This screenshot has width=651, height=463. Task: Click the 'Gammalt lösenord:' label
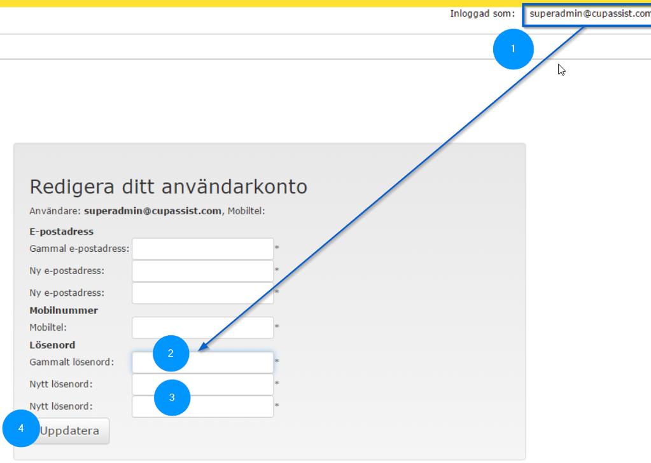point(71,362)
